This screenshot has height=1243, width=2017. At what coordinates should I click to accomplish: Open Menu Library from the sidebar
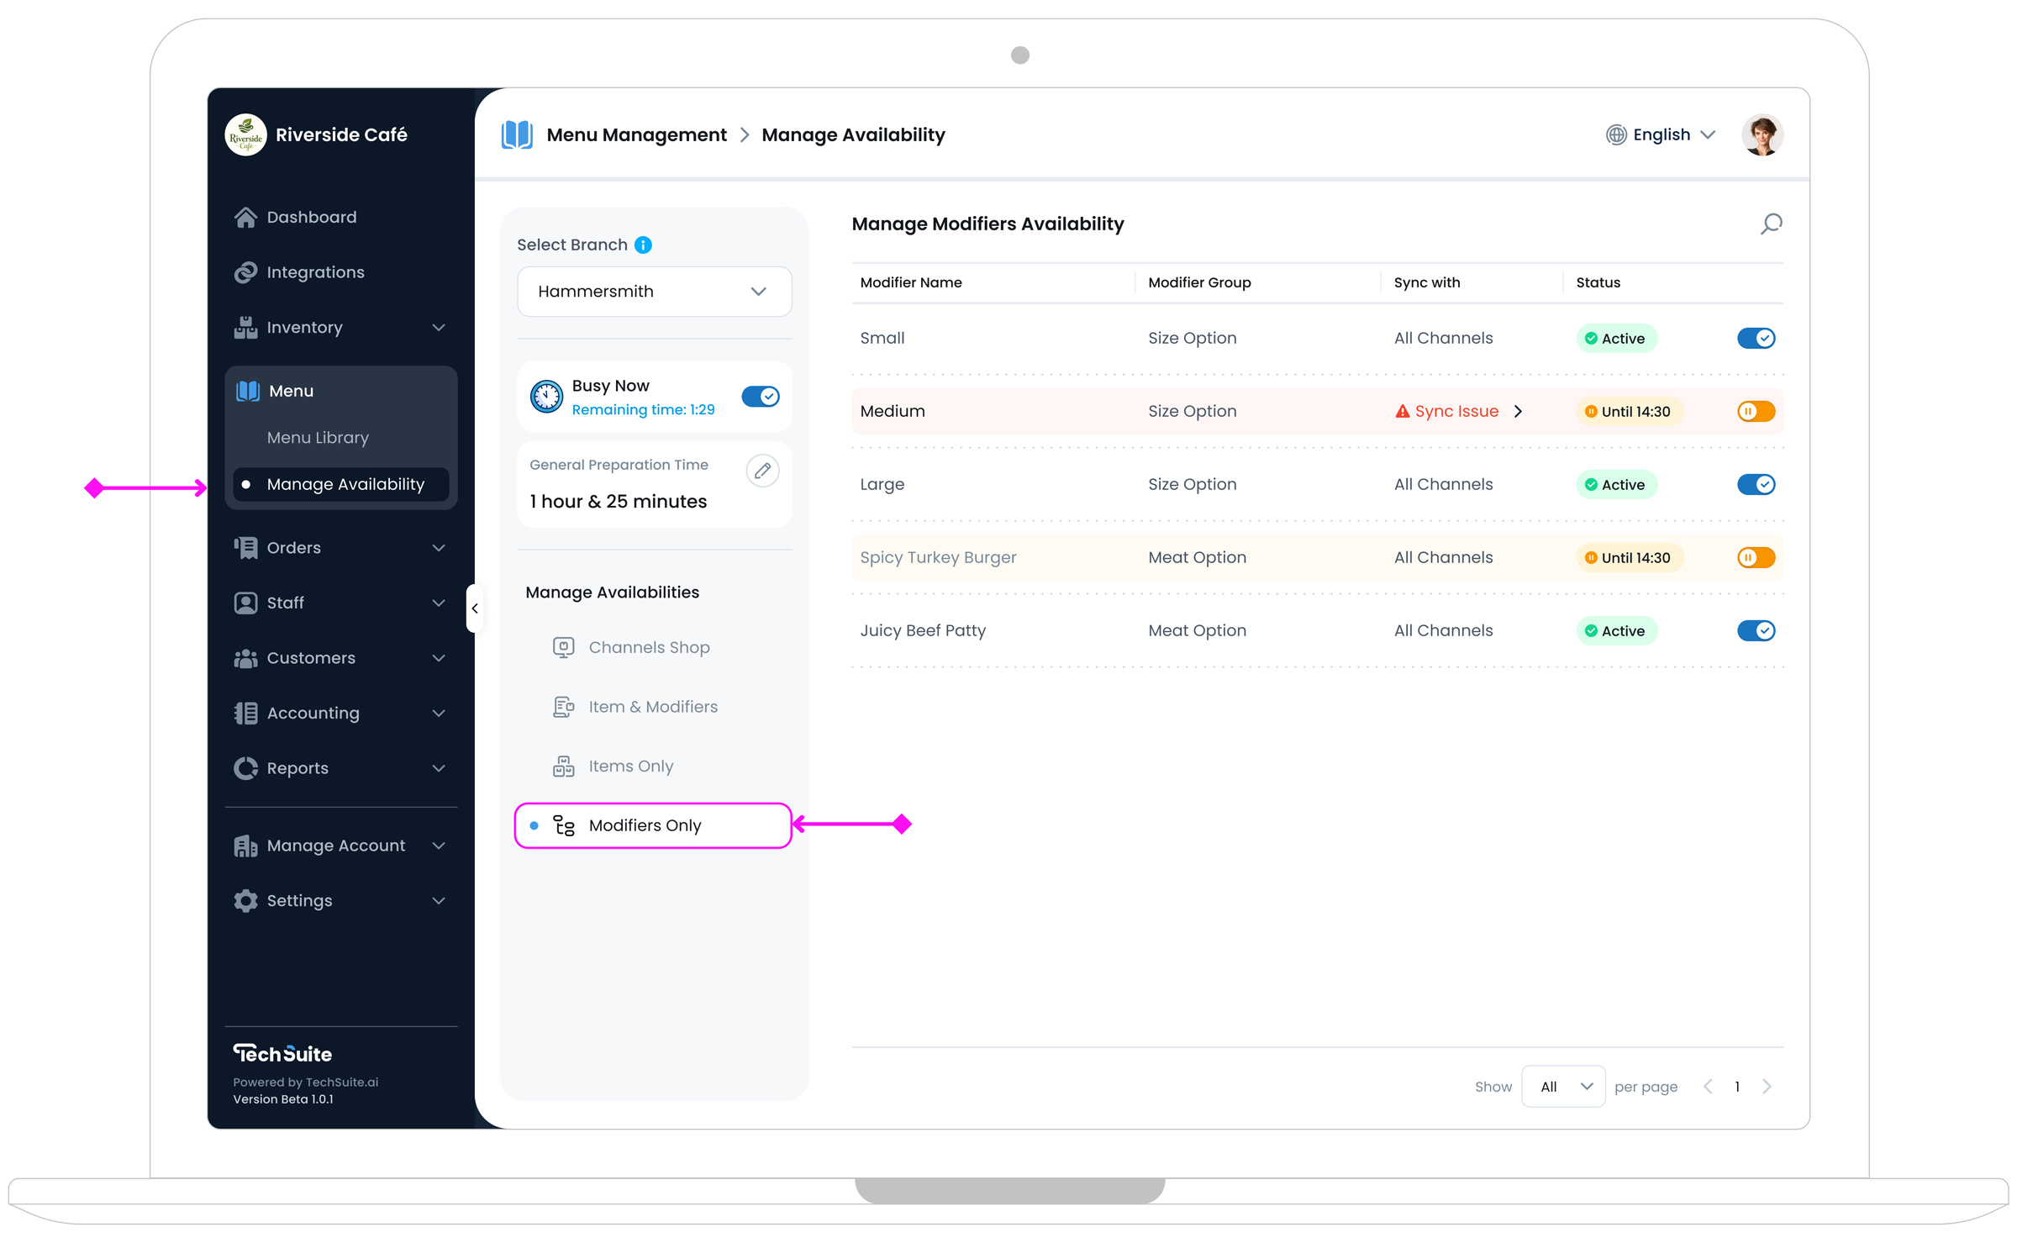318,437
